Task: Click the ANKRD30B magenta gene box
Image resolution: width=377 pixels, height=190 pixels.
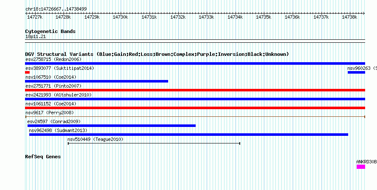Action: [x=361, y=167]
